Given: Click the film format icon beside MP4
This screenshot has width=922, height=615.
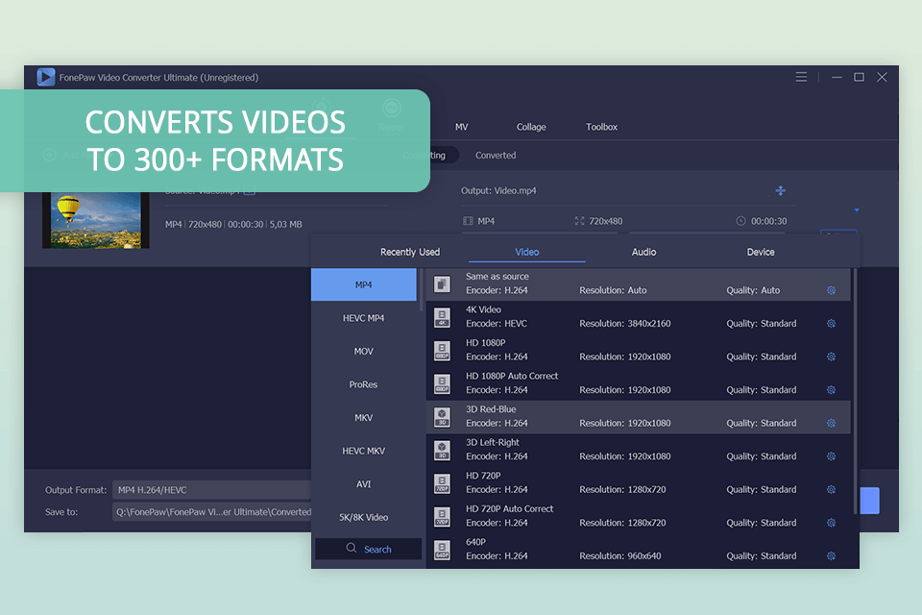Looking at the screenshot, I should (468, 221).
